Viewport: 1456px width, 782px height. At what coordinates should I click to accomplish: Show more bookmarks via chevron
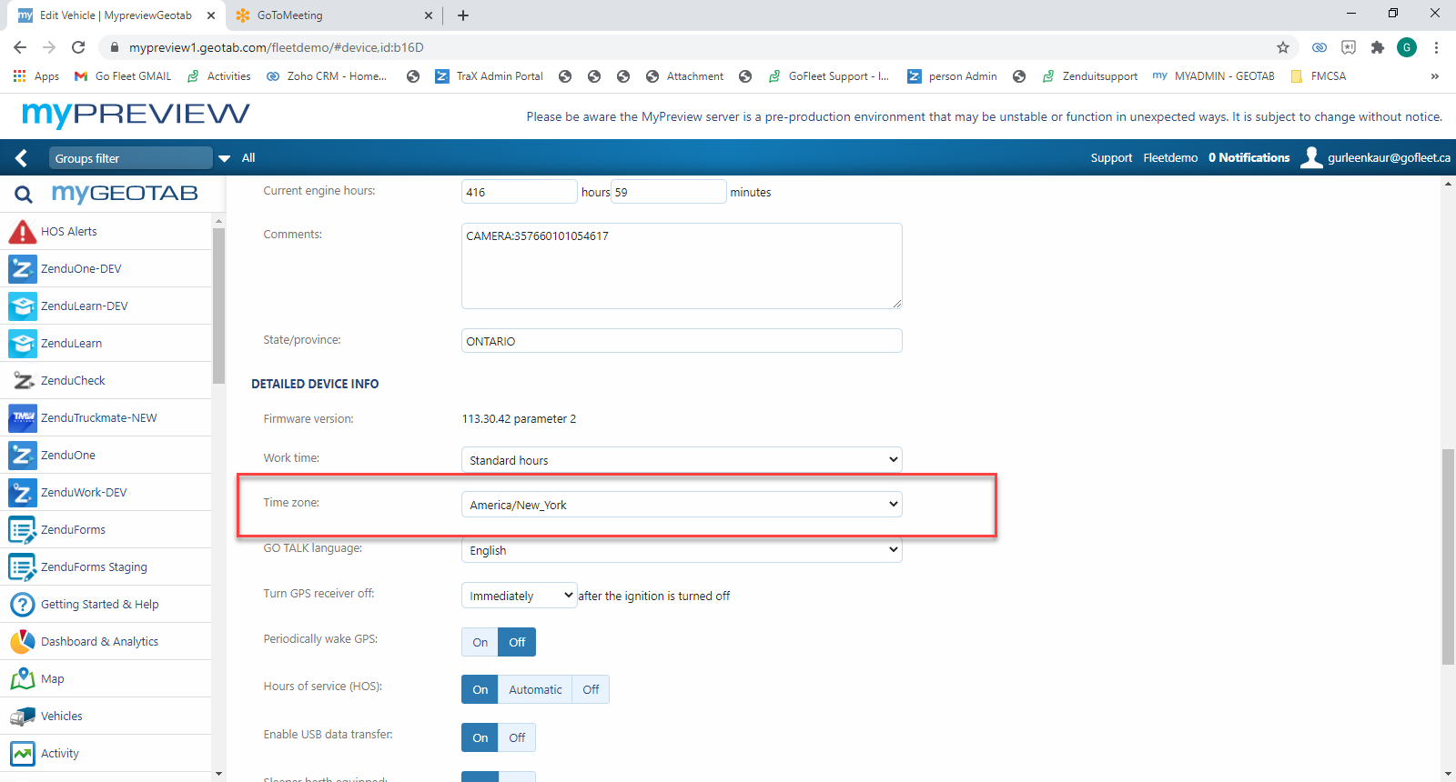pos(1435,76)
